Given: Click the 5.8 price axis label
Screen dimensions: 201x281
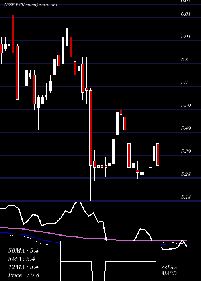Looking at the screenshot, I should [x=184, y=59].
